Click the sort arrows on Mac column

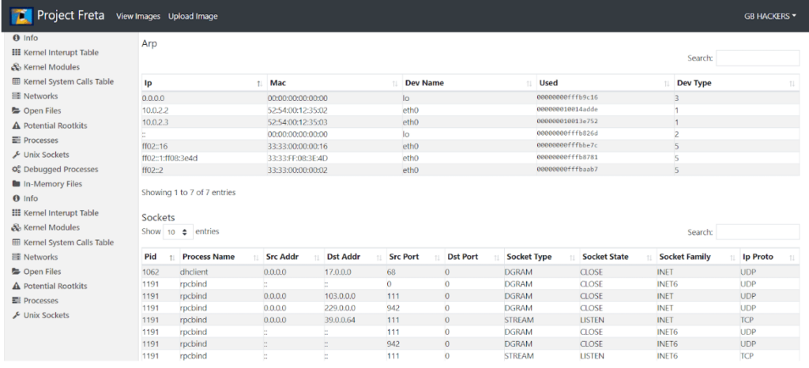tap(395, 83)
